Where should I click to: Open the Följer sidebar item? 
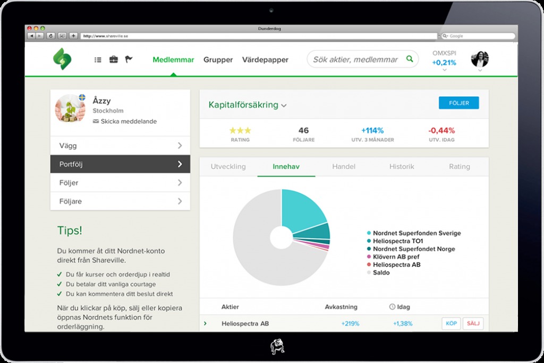pyautogui.click(x=120, y=182)
